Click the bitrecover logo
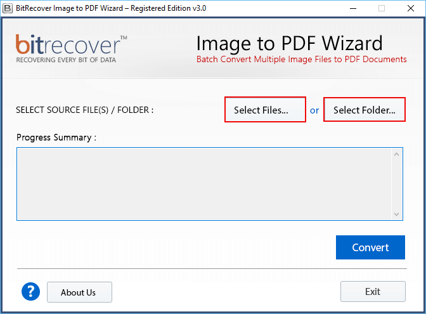 pyautogui.click(x=71, y=48)
